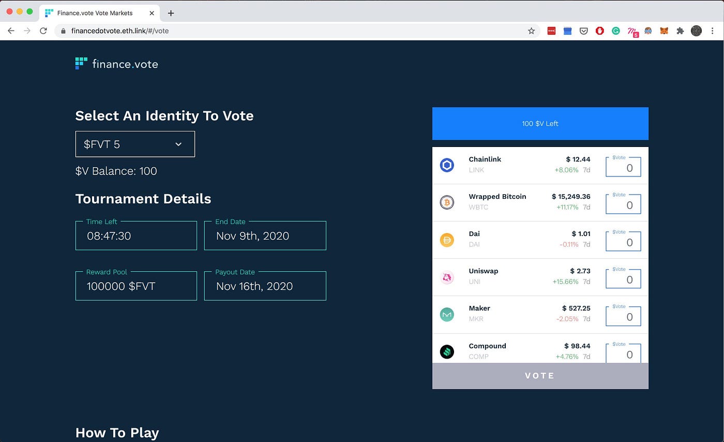This screenshot has width=724, height=442.
Task: Open the Grammarly extension
Action: pyautogui.click(x=615, y=31)
